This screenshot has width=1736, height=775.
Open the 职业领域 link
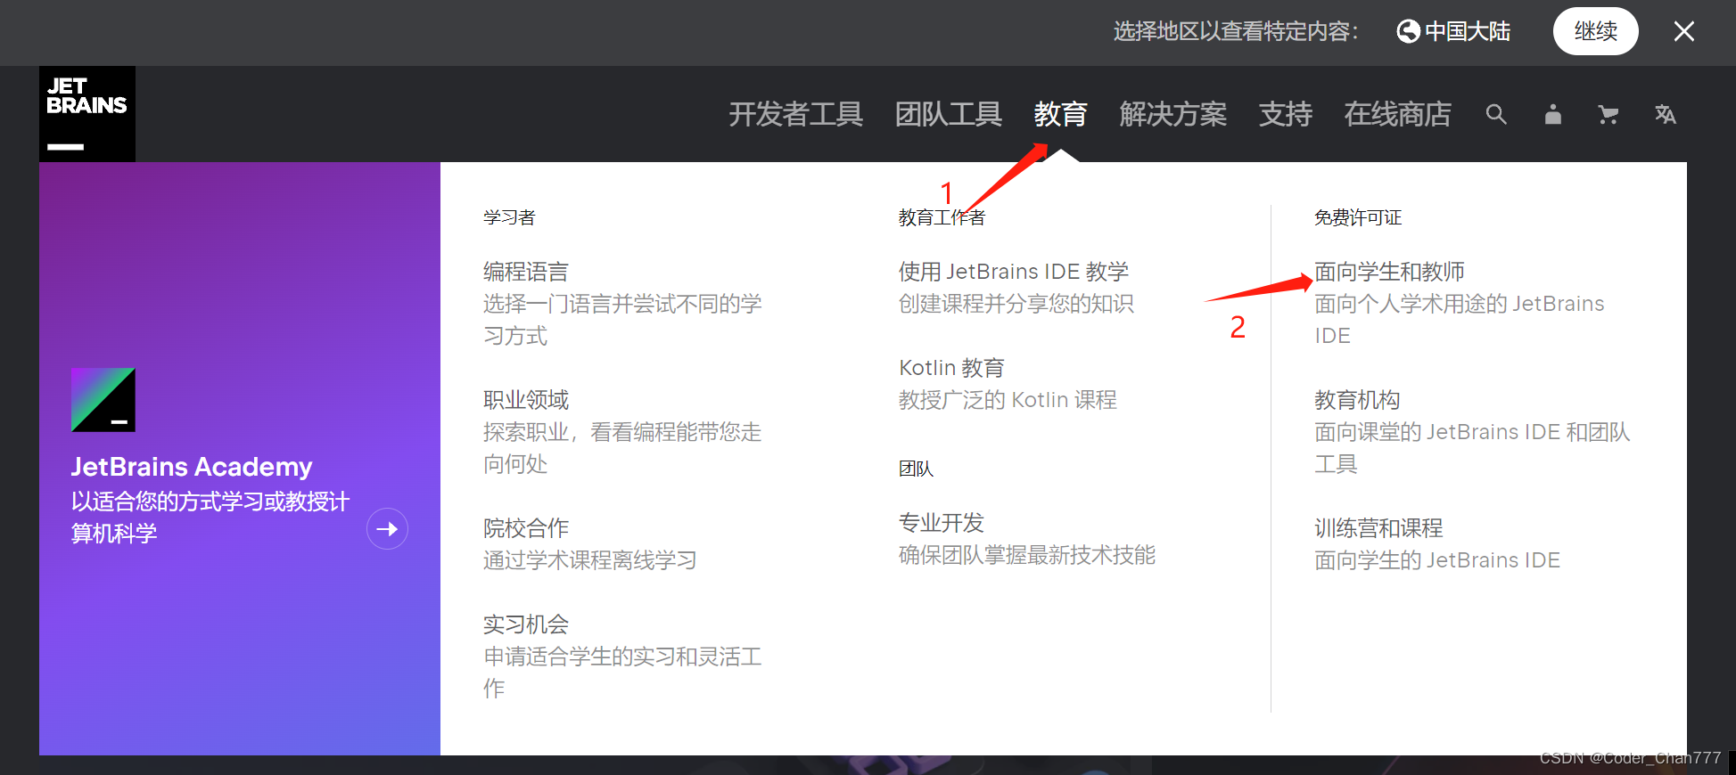[x=526, y=400]
